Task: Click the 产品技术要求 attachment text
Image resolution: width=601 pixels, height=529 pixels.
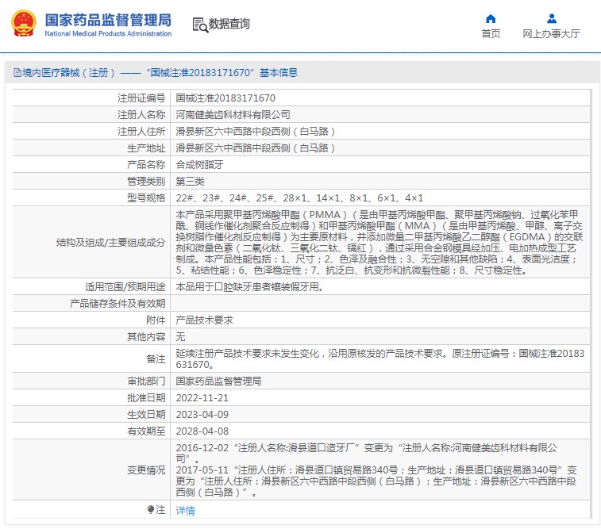Action: 204,320
